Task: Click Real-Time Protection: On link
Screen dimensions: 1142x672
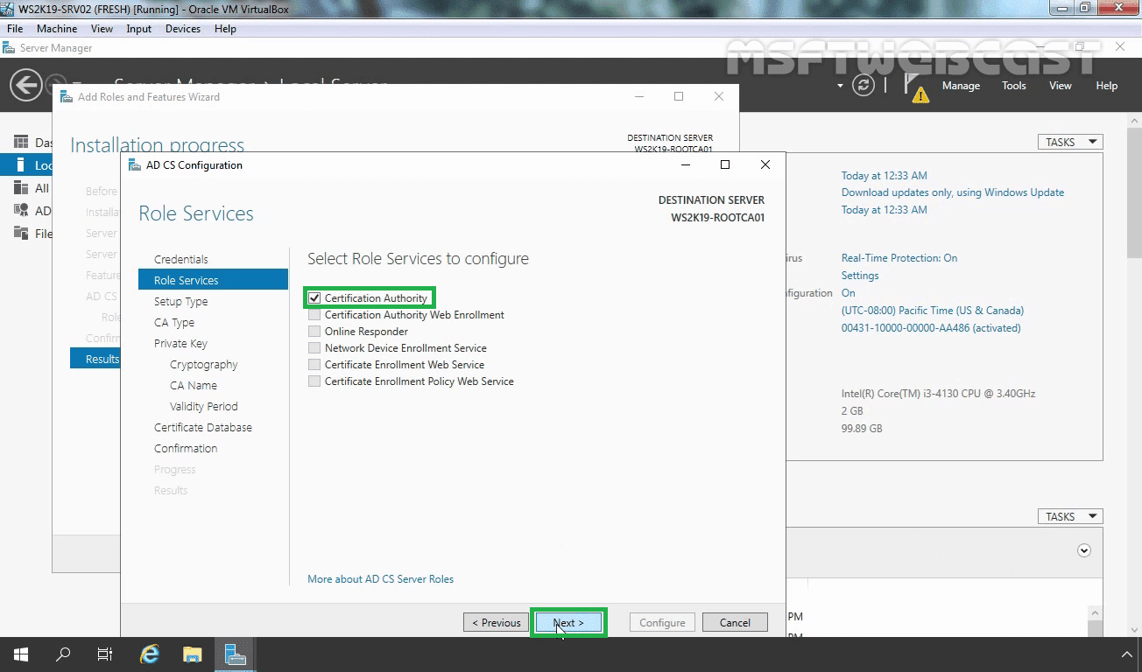Action: pyautogui.click(x=899, y=258)
